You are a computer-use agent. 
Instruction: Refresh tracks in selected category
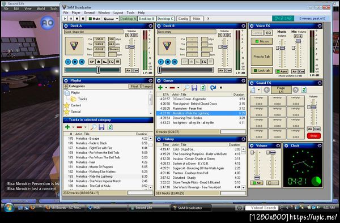point(110,127)
